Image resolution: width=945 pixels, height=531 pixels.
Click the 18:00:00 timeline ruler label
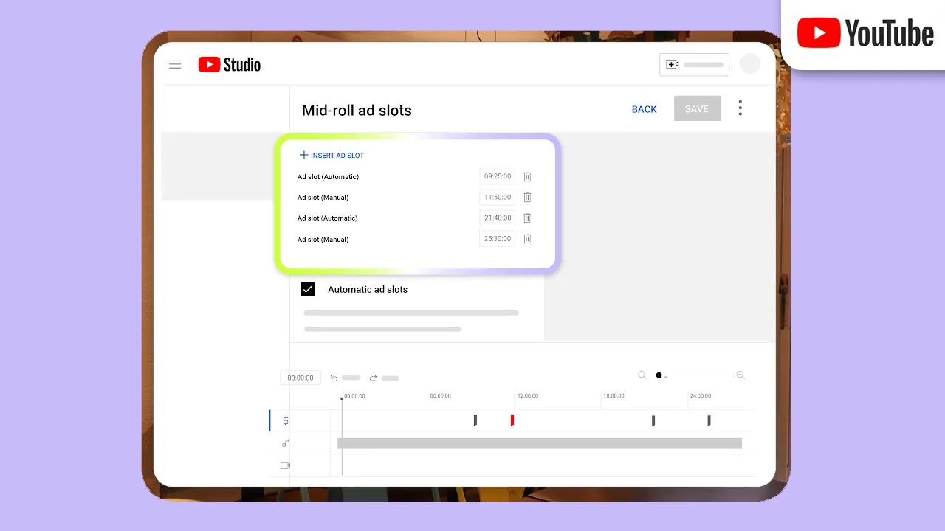point(614,396)
